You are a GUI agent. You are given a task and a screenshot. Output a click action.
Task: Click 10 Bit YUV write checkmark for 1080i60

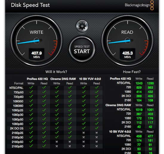click(84, 106)
